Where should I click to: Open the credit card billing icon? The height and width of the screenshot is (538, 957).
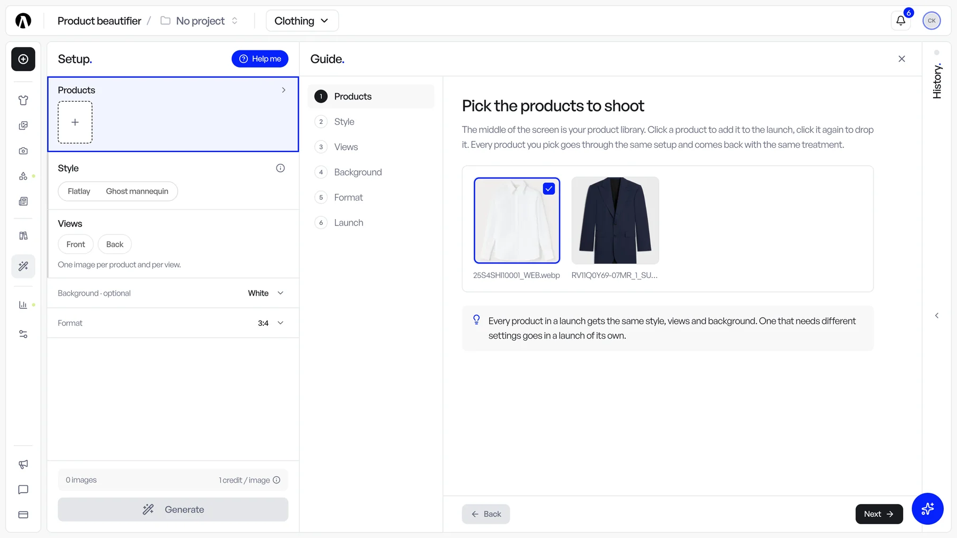(23, 515)
